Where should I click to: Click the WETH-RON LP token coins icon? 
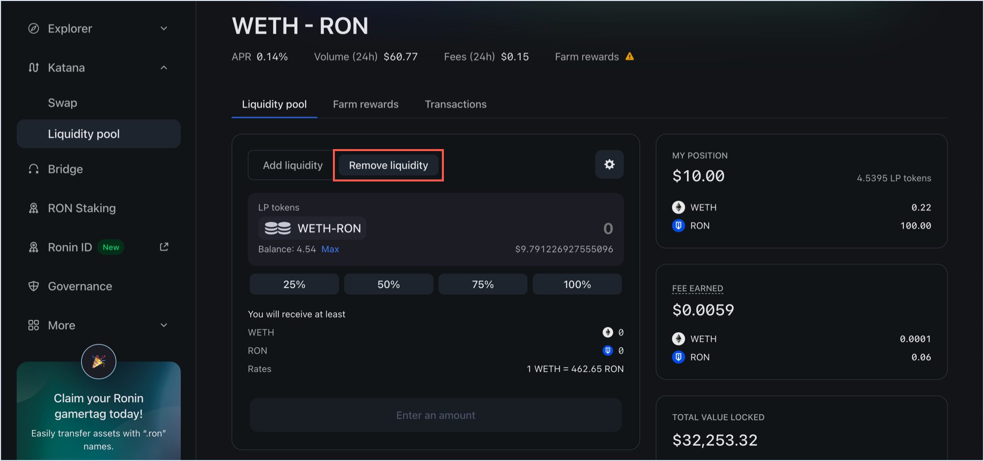(277, 228)
